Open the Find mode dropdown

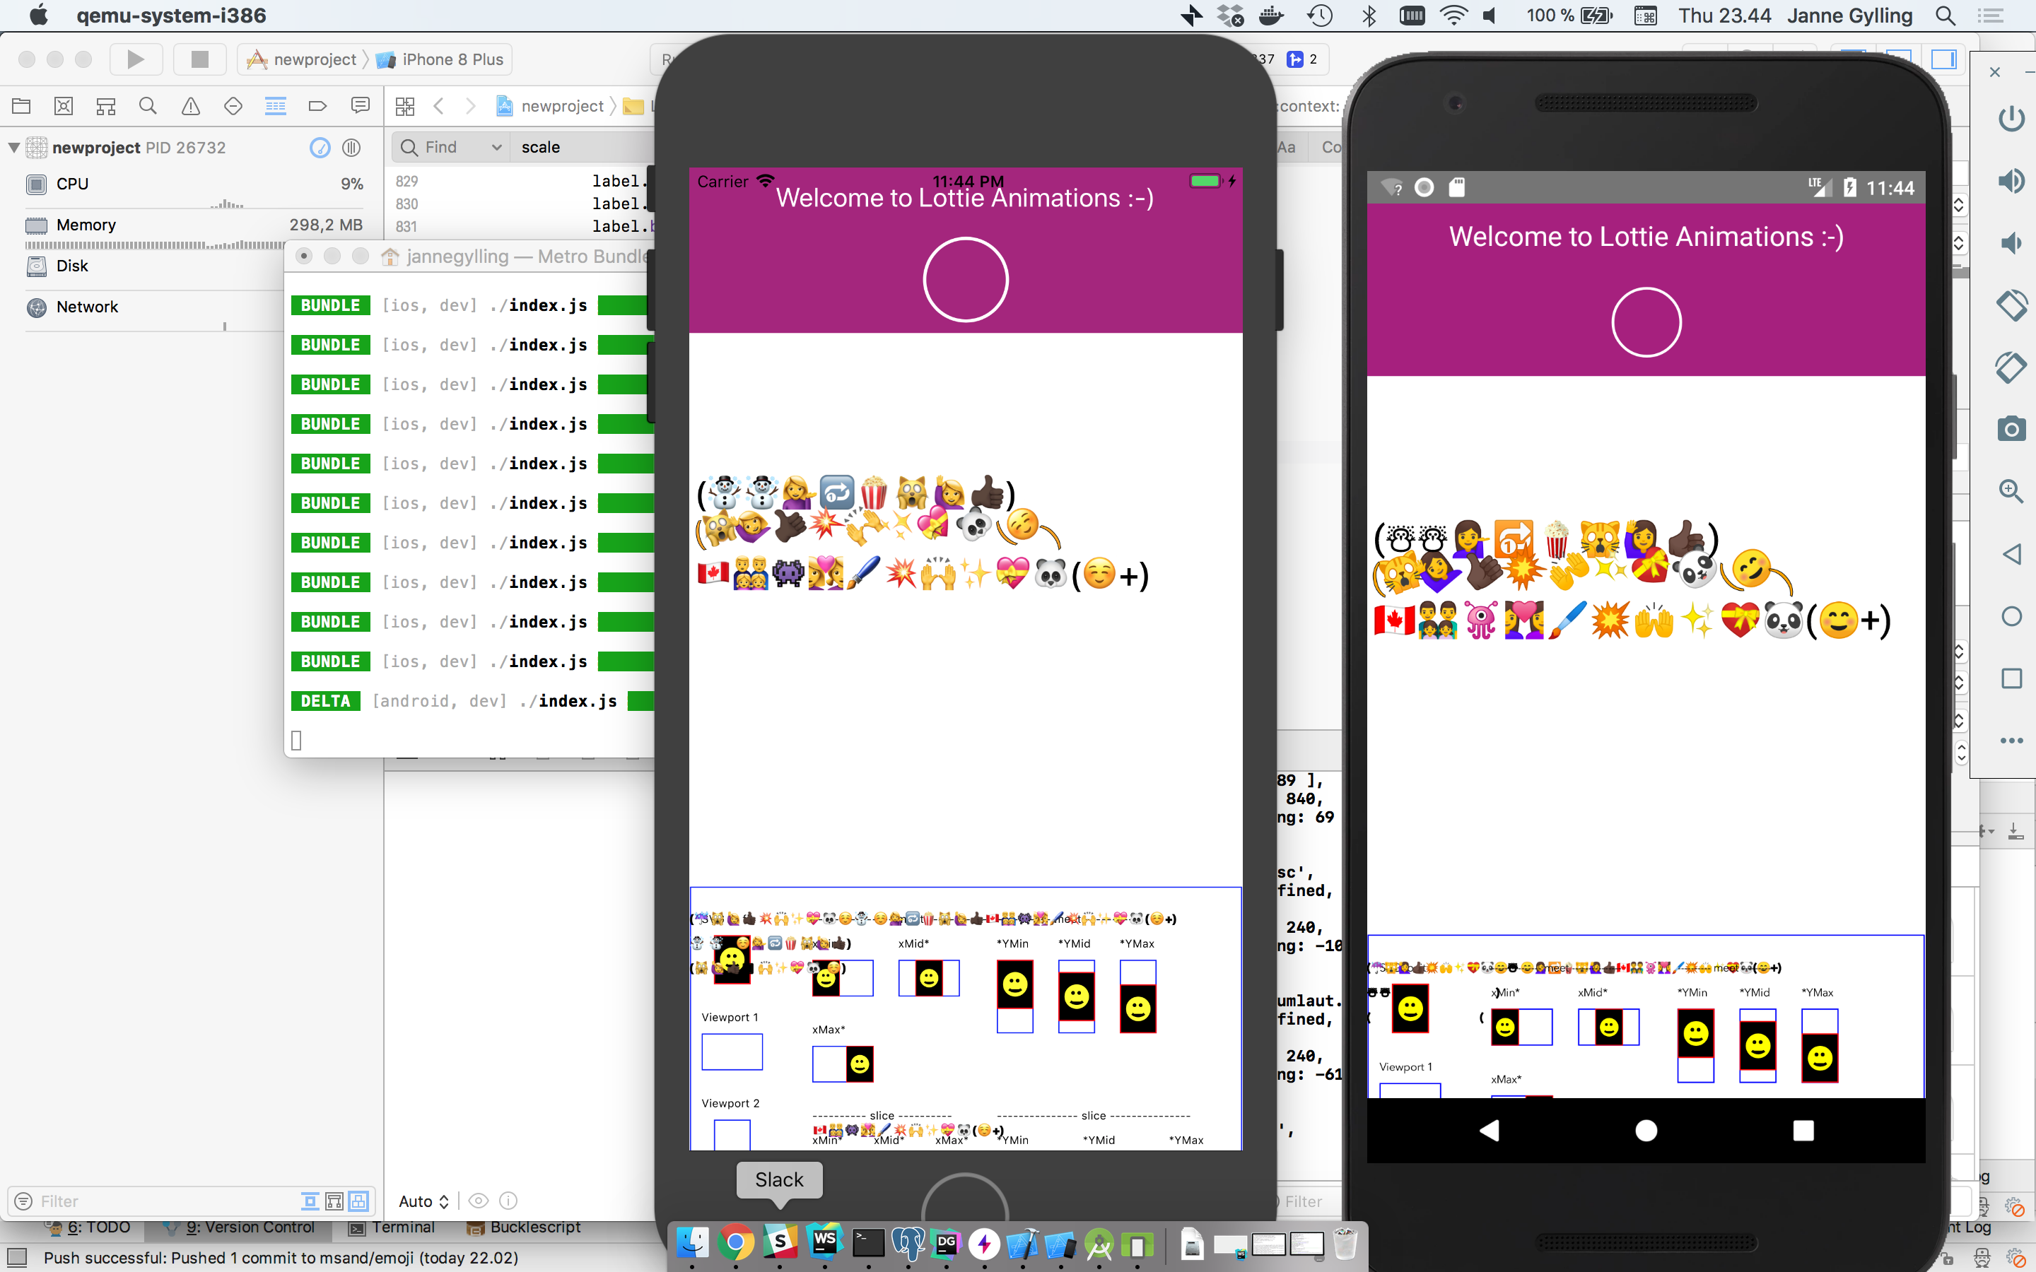tap(452, 147)
